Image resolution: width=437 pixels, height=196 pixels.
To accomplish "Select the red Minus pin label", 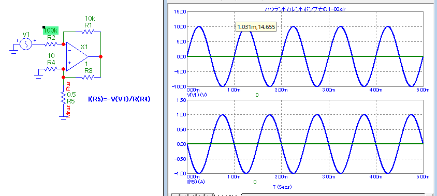I will point(68,110).
